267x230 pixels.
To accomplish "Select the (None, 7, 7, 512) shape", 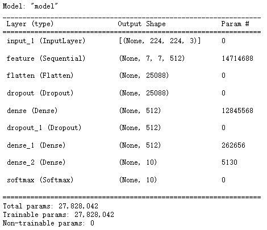I will pyautogui.click(x=152, y=58).
